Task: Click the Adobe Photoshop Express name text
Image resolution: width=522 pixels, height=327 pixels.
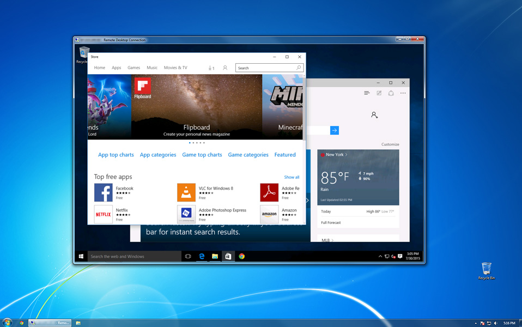Action: coord(222,210)
